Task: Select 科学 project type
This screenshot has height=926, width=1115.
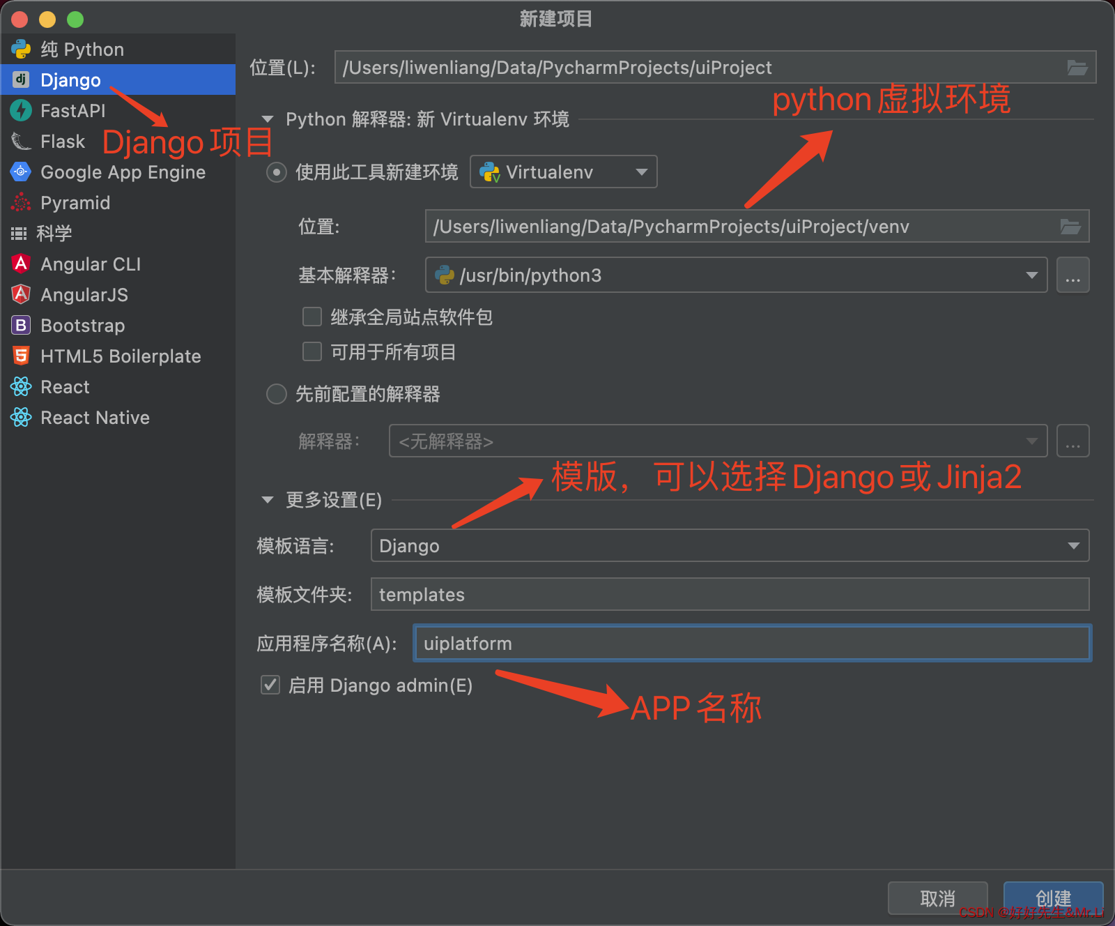Action: pyautogui.click(x=118, y=233)
